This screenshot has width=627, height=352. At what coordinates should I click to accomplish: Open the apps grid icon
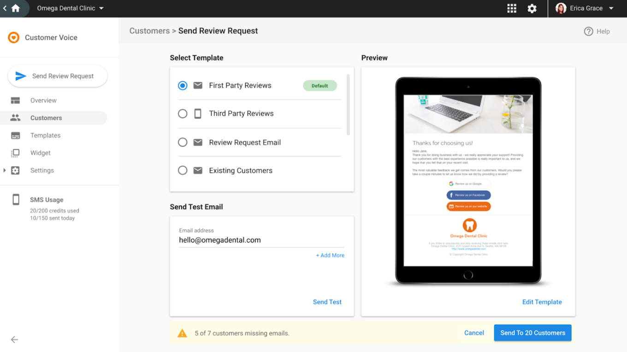click(511, 8)
